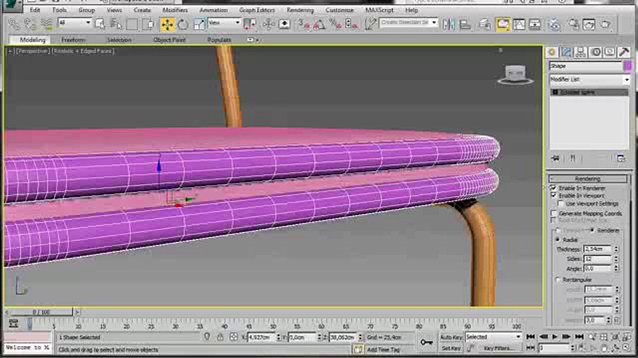Open the Material Editor icon

[554, 23]
